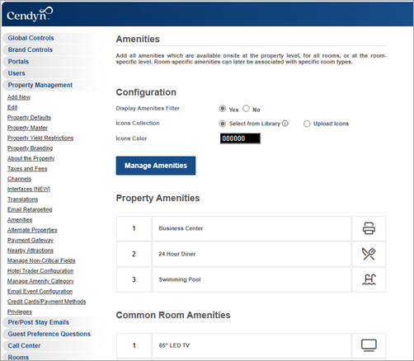Open the Brand Controls menu
This screenshot has width=414, height=361.
tap(31, 49)
